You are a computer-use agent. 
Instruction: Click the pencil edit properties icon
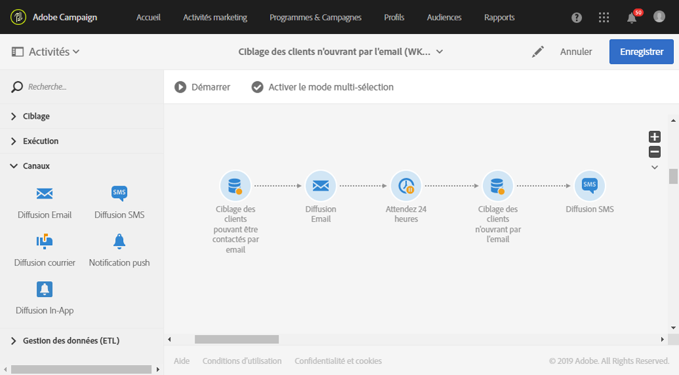538,52
